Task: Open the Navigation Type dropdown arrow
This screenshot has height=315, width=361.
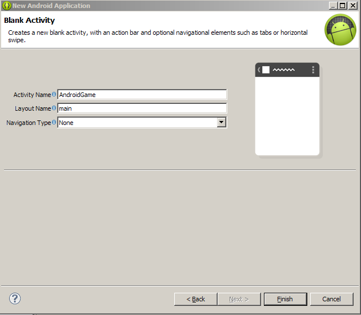Action: pos(221,122)
